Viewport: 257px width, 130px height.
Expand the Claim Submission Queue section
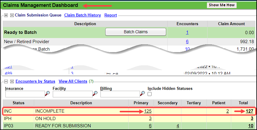click(x=6, y=15)
